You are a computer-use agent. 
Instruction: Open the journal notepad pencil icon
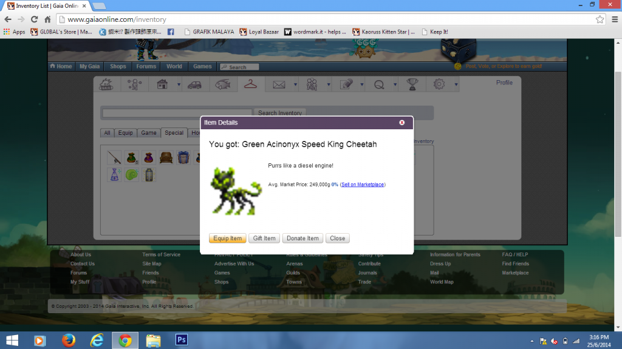(346, 84)
